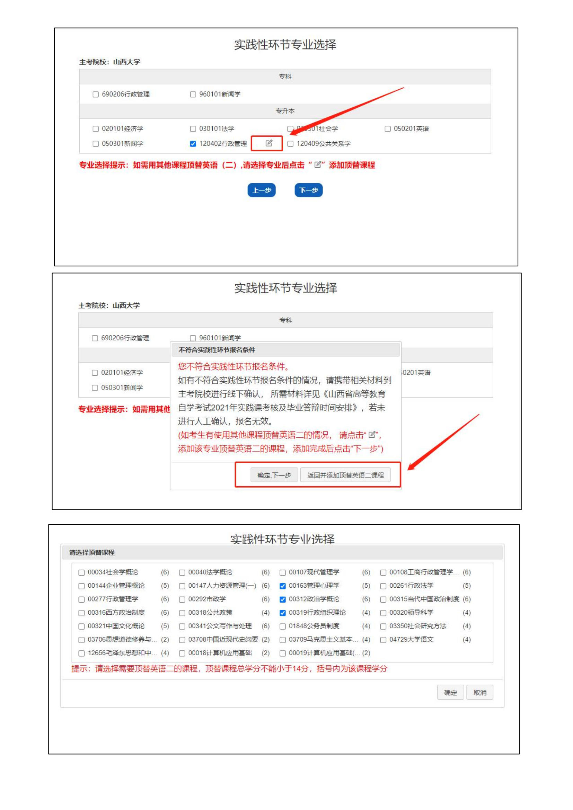Check 020101经济学 in the panel behind the warning dialog
Image resolution: width=573 pixels, height=810 pixels.
coord(95,373)
